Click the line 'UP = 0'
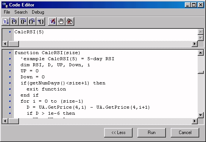Image resolution: width=206 pixels, height=142 pixels. (30, 71)
